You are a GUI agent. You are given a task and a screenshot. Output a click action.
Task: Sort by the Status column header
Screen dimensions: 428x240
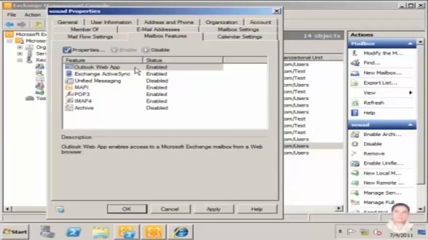[x=183, y=60]
